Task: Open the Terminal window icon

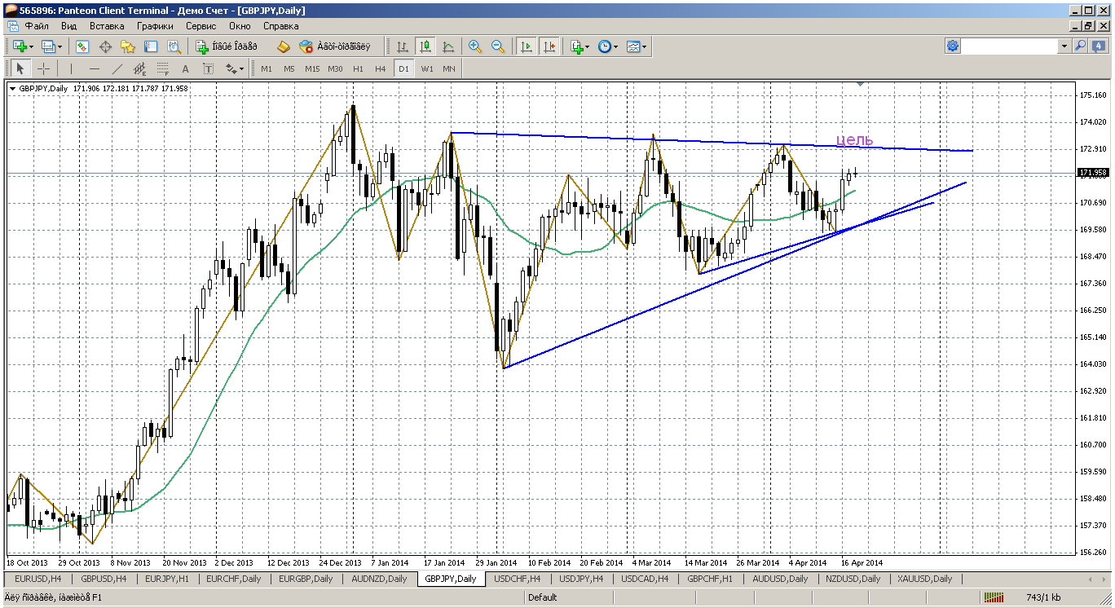Action: (151, 46)
